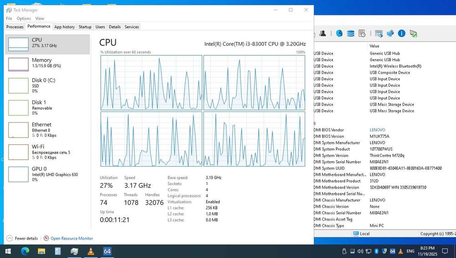Select Memory in the performance sidebar
The height and width of the screenshot is (258, 456).
pyautogui.click(x=47, y=64)
